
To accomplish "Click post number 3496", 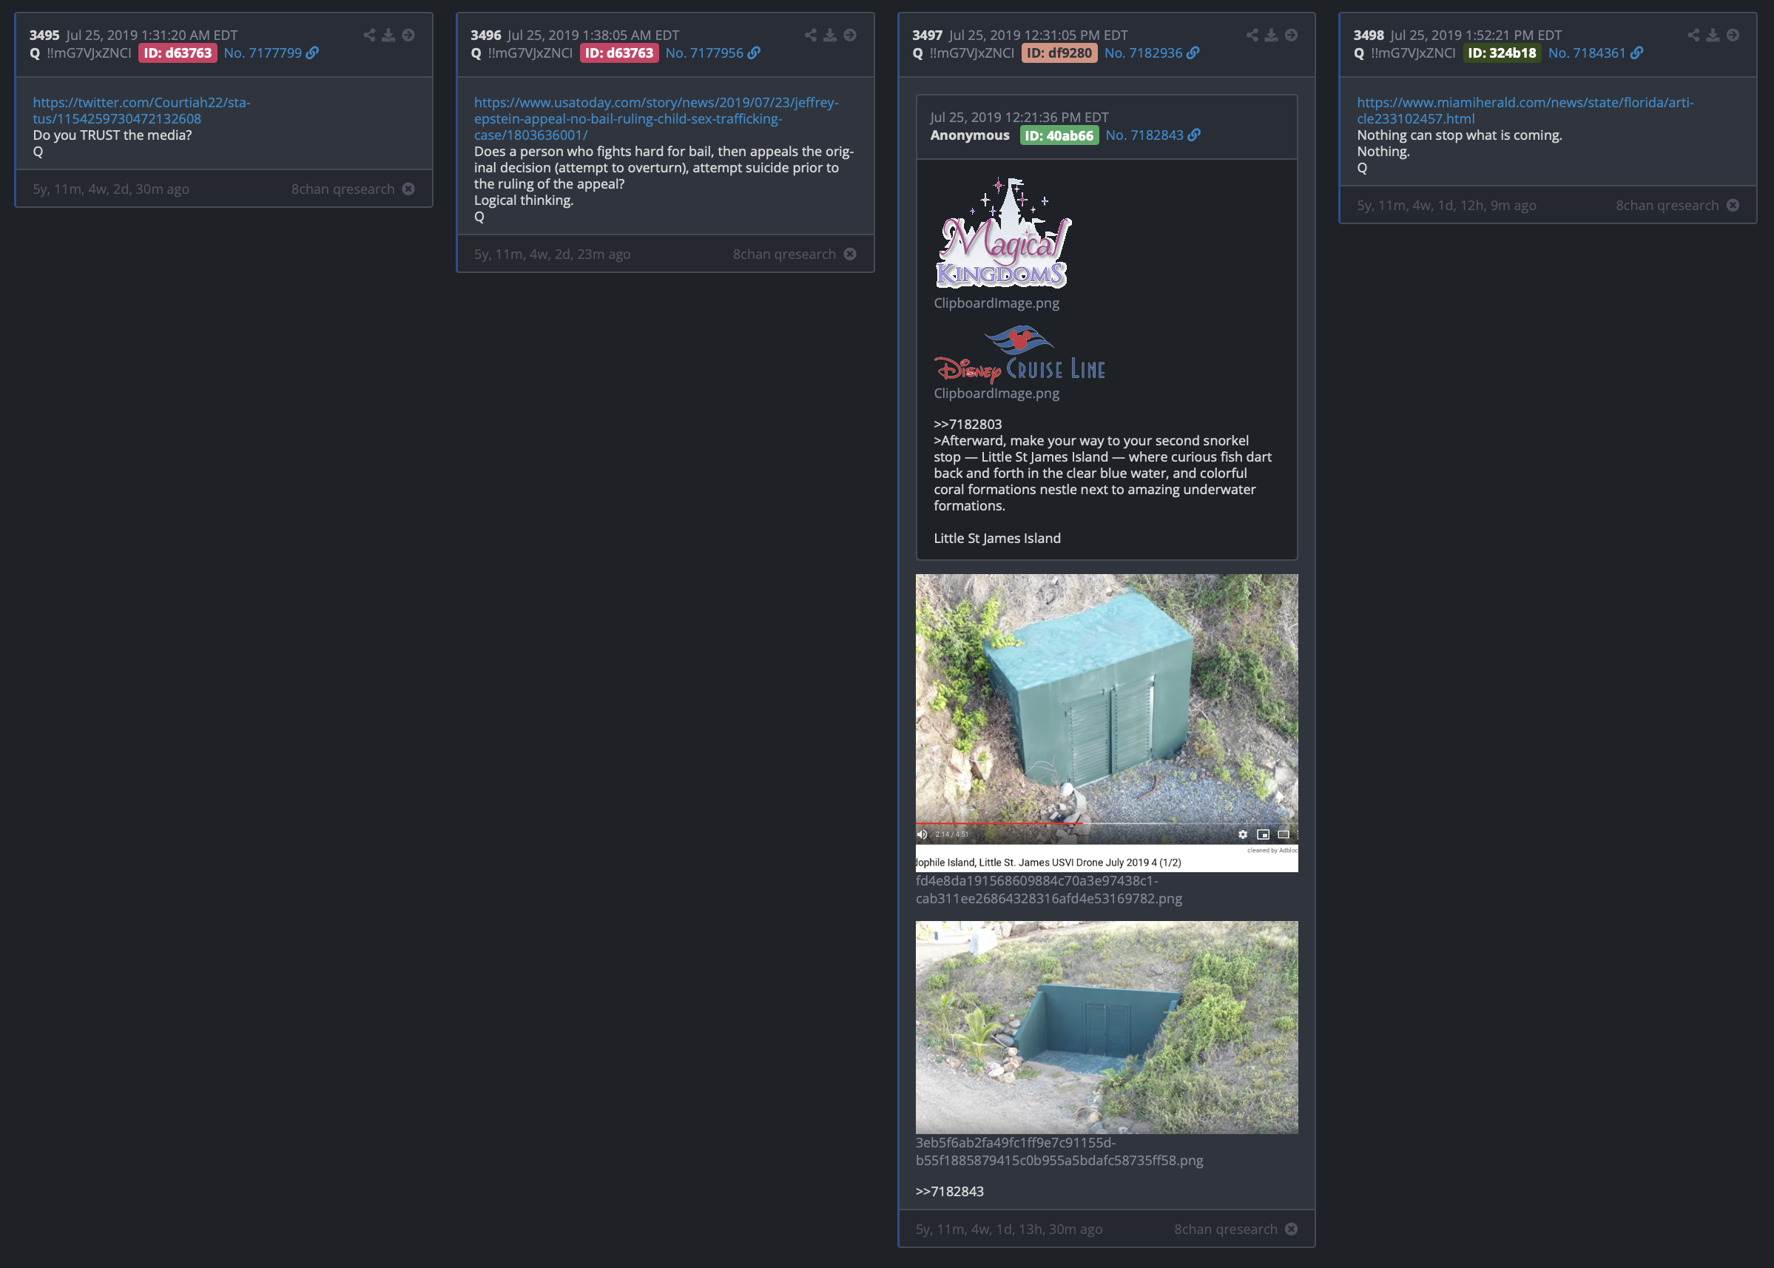I will pos(485,35).
